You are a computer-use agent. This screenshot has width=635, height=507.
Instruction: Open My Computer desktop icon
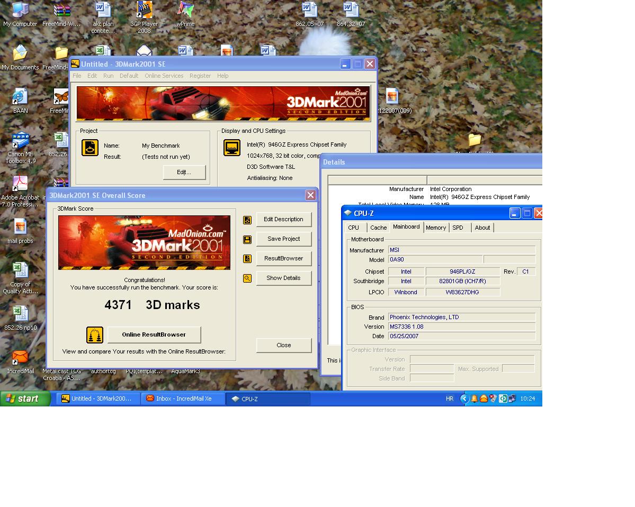pos(20,14)
